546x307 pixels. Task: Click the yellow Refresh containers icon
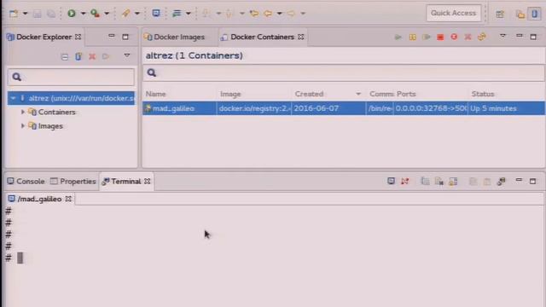pos(482,37)
